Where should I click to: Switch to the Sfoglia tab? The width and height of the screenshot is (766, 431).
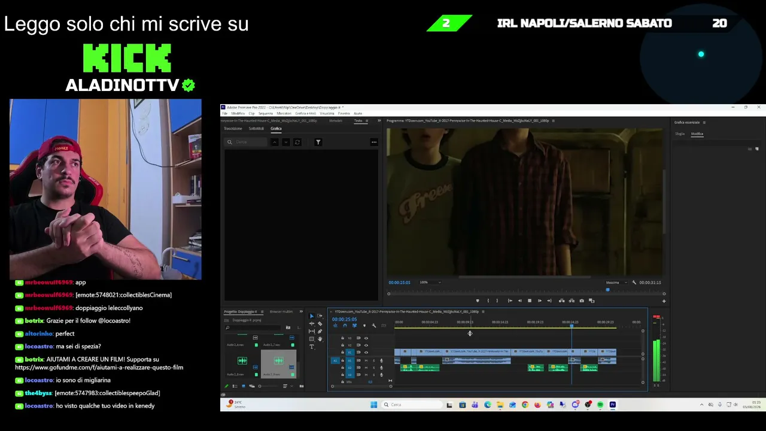tap(680, 134)
